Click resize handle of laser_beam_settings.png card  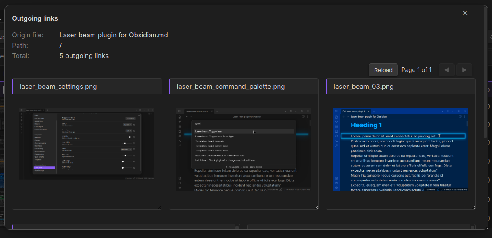[x=160, y=207]
